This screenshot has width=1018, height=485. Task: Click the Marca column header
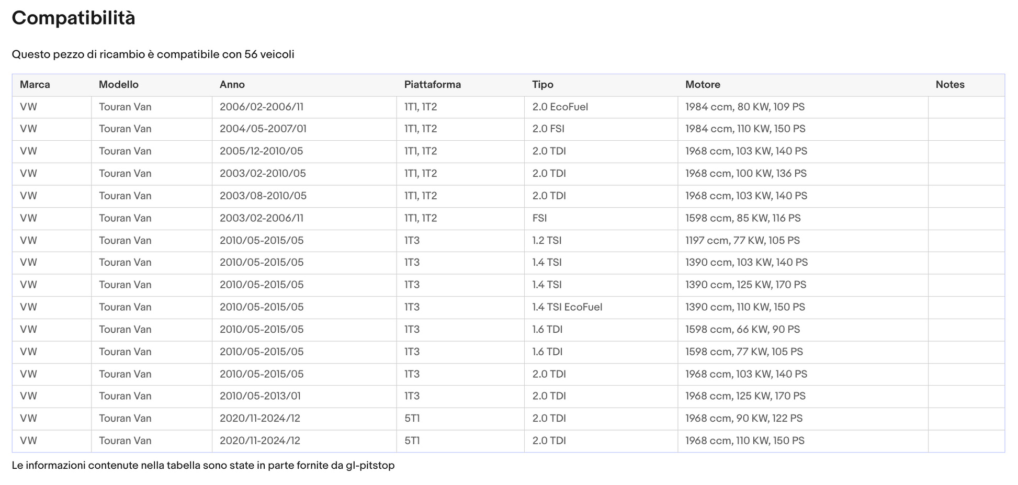(35, 85)
